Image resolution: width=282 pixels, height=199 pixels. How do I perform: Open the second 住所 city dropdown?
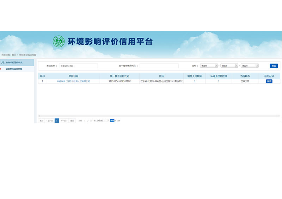(x=229, y=66)
